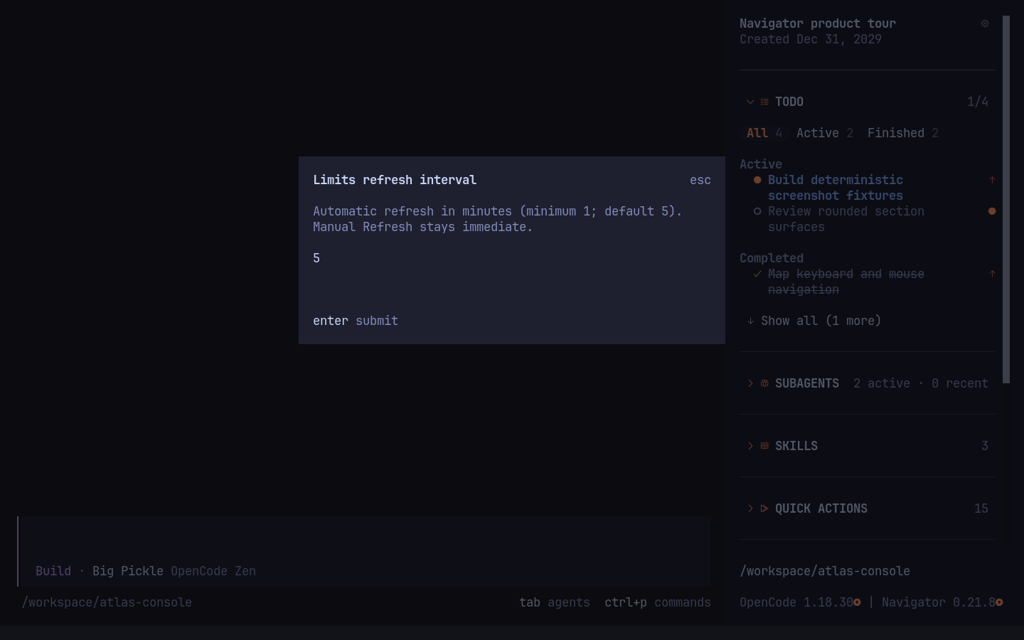Click the sidebar vertical scrollbar thumb
The width and height of the screenshot is (1024, 640).
pos(1006,199)
